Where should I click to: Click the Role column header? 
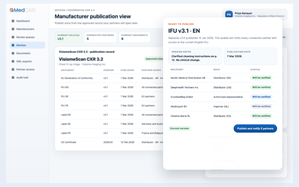(x=216, y=70)
